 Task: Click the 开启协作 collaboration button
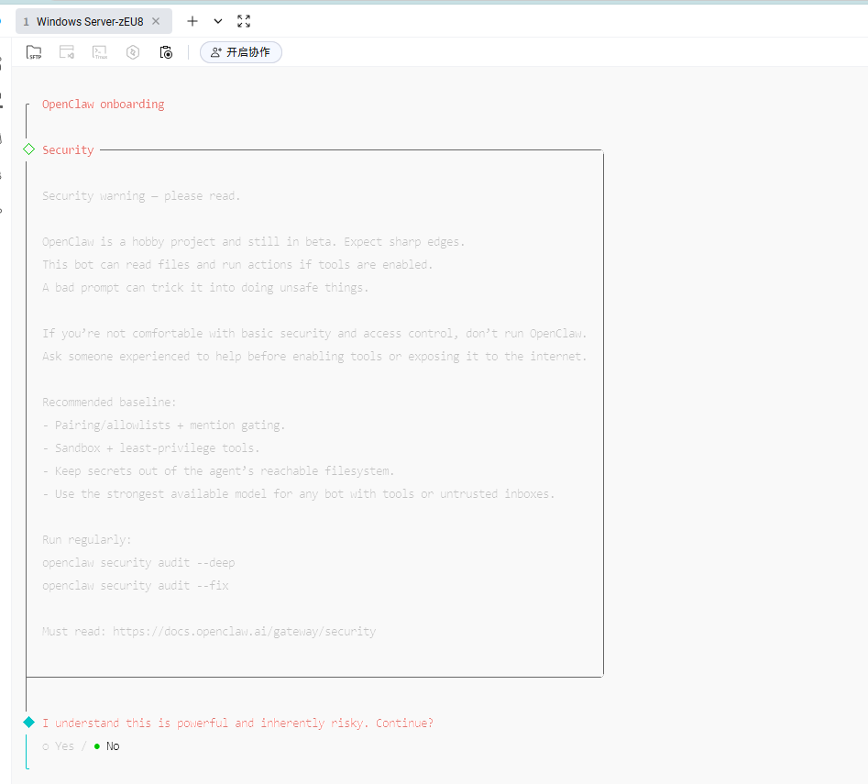[x=241, y=52]
